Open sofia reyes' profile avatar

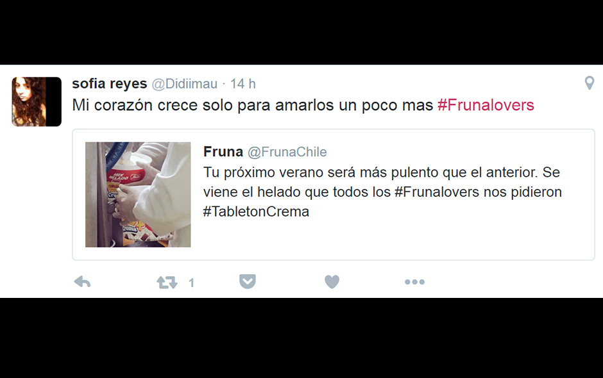pyautogui.click(x=37, y=101)
